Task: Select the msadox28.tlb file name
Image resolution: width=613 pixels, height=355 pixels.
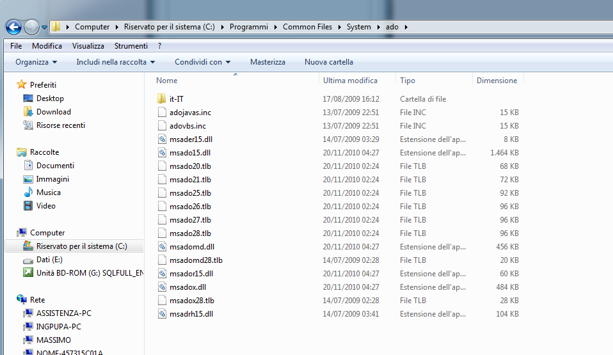Action: [x=191, y=301]
